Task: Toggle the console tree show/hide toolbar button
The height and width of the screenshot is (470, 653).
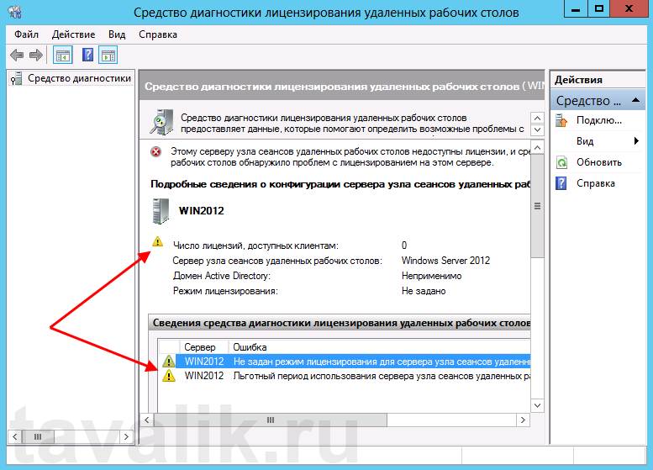Action: click(62, 55)
